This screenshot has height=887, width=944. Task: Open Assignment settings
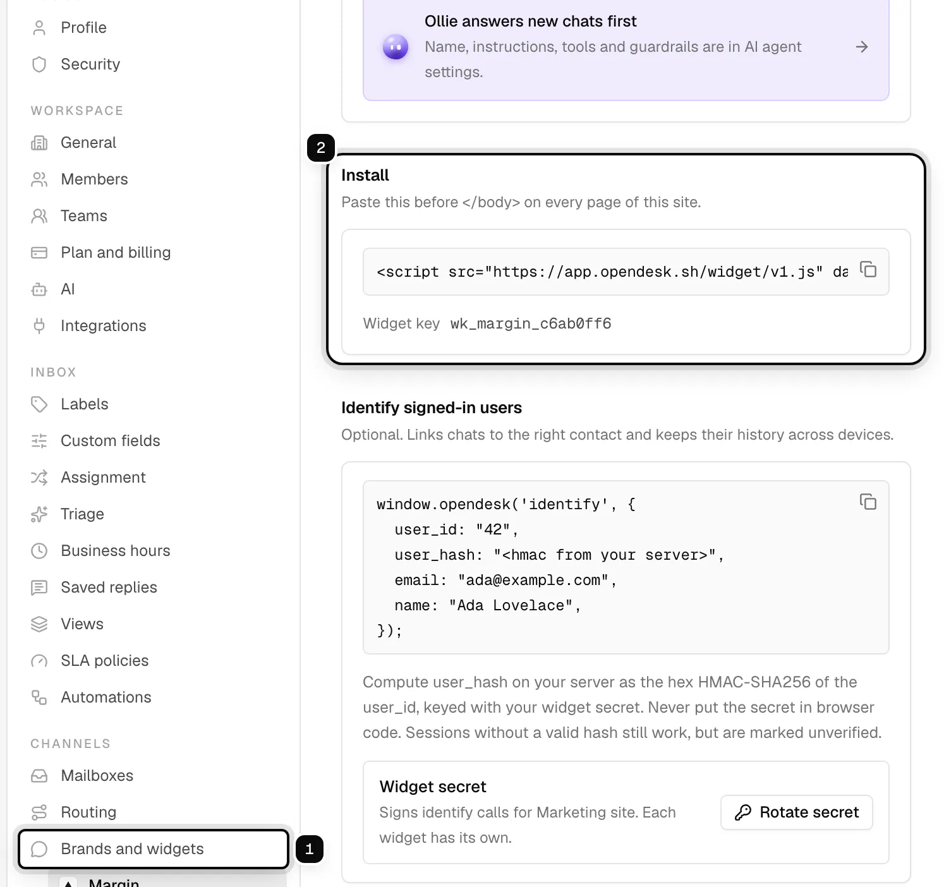click(x=153, y=478)
